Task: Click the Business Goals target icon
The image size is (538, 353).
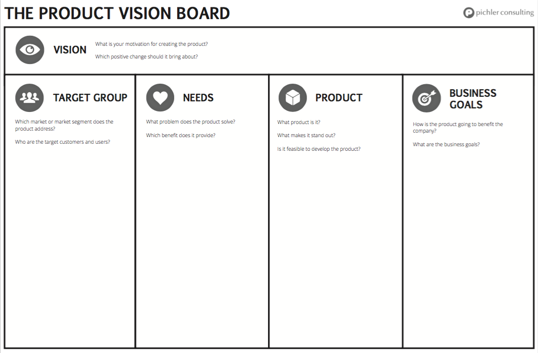Action: click(x=426, y=98)
